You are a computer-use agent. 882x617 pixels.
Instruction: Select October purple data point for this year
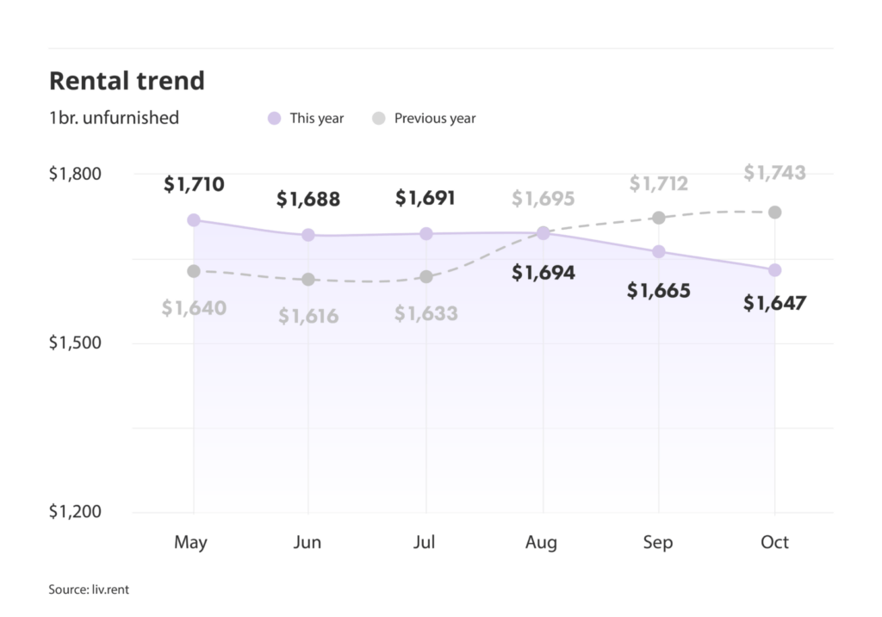[775, 270]
